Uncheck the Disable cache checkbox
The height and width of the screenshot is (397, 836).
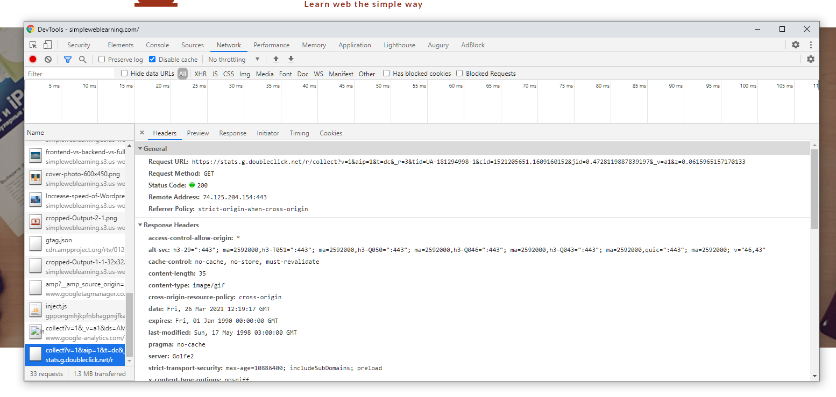pos(152,60)
